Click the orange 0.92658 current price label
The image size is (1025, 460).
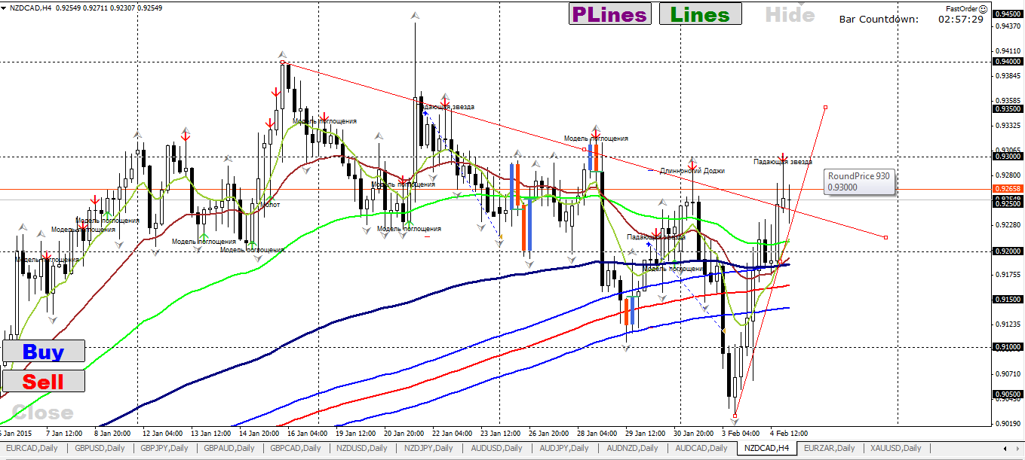[1008, 189]
